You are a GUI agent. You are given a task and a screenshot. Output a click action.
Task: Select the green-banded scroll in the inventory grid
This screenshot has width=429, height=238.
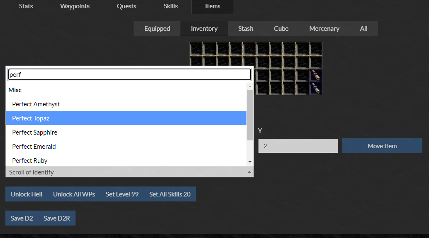315,89
